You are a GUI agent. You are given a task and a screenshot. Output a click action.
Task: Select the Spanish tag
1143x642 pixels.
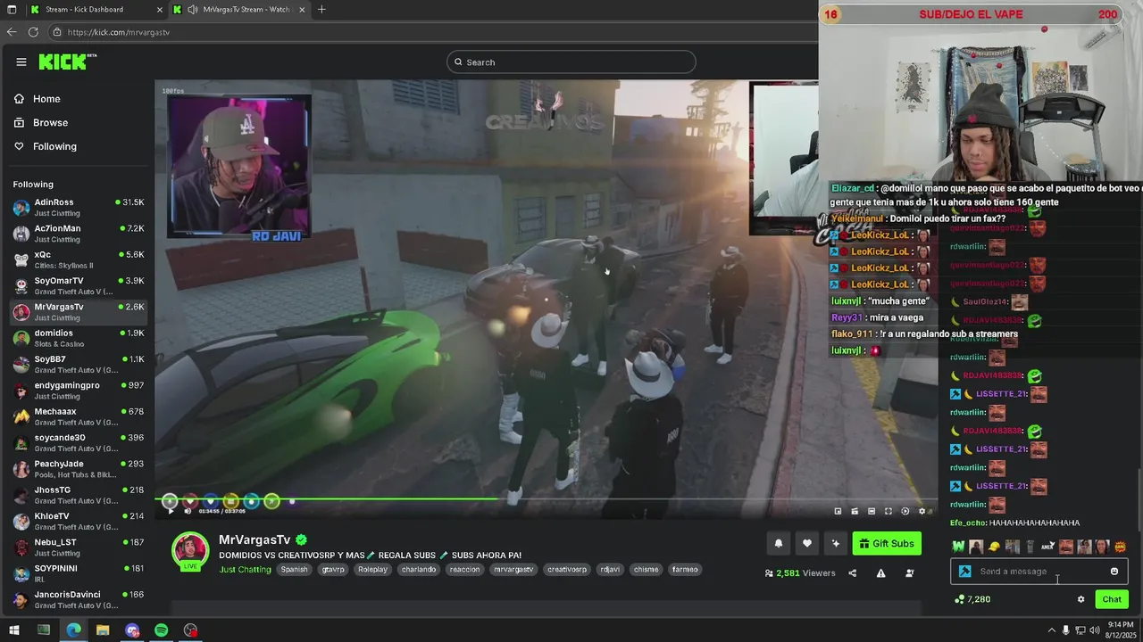(x=294, y=569)
